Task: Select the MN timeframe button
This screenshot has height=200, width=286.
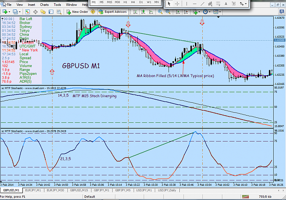Action: [x=156, y=2]
